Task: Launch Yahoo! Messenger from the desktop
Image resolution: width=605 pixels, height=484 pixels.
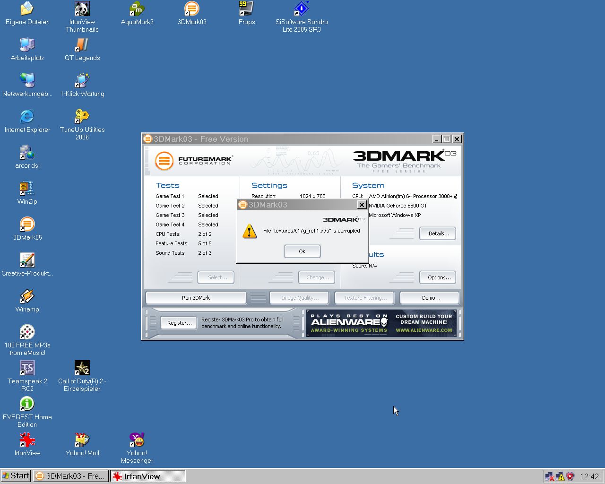Action: click(x=137, y=448)
